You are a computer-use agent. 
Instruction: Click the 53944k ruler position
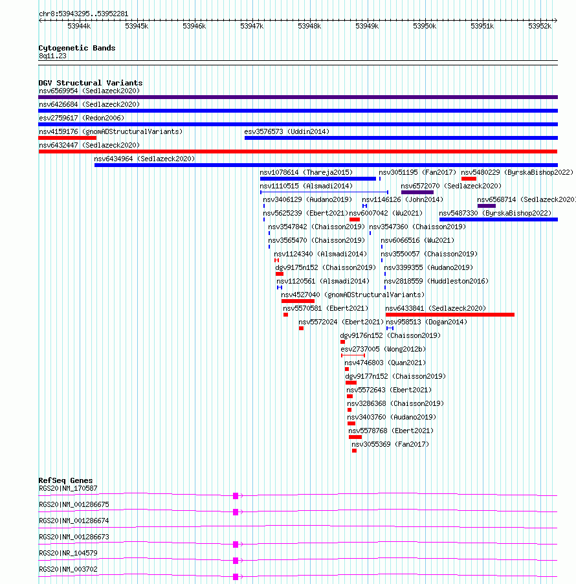coord(79,26)
